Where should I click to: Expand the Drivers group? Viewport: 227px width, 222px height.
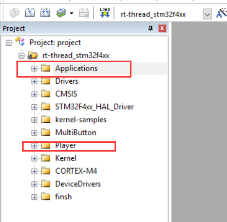coord(34,81)
